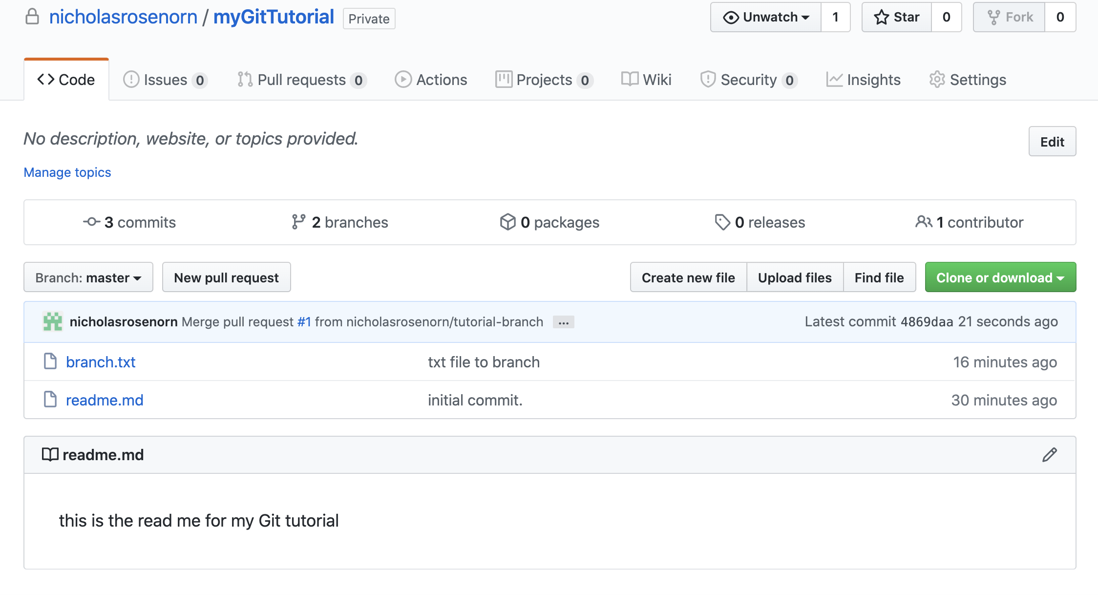
Task: Click the nicholasrosenorn avatar identicon
Action: 53,321
